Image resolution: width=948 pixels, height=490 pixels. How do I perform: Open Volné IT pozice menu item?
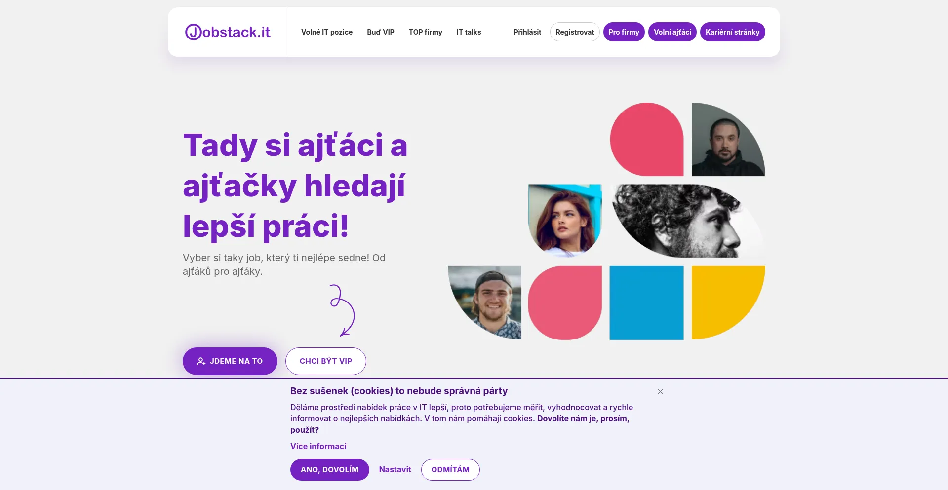pyautogui.click(x=327, y=32)
